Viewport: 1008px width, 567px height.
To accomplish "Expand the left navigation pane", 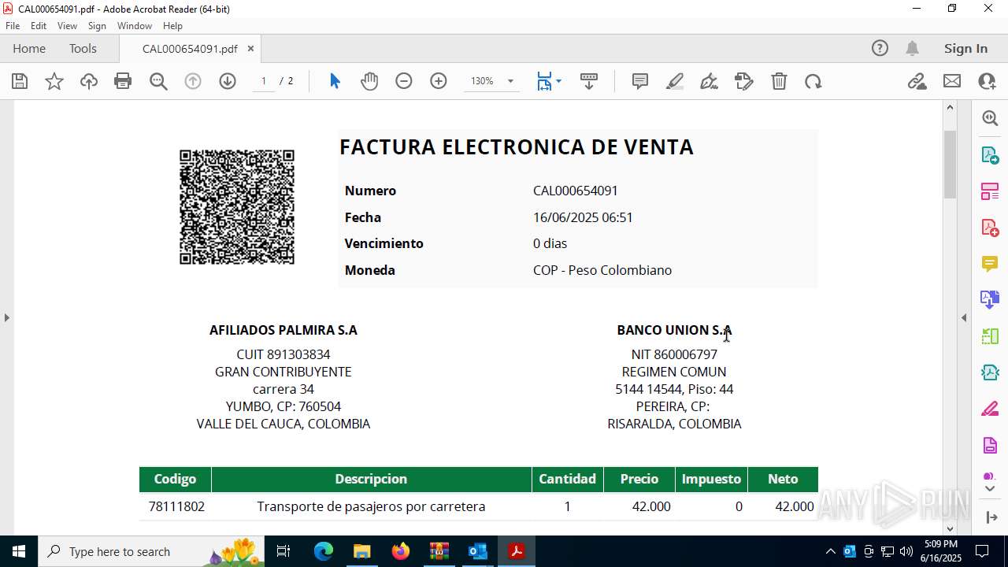I will click(6, 318).
